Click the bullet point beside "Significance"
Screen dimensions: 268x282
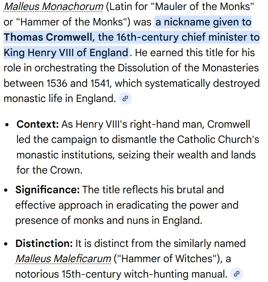pos(7,190)
